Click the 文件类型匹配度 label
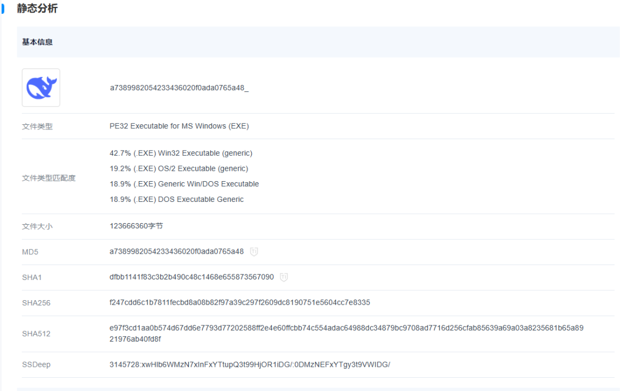Viewport: 622px width, 391px height. (x=49, y=178)
